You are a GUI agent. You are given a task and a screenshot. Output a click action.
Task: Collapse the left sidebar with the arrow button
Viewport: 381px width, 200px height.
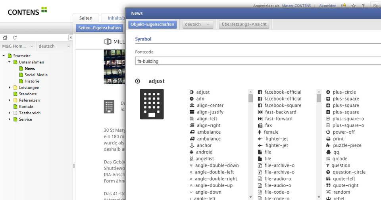tap(71, 38)
